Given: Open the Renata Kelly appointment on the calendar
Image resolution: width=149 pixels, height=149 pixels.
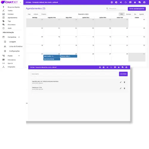Looking at the screenshot, I should [x=69, y=56].
